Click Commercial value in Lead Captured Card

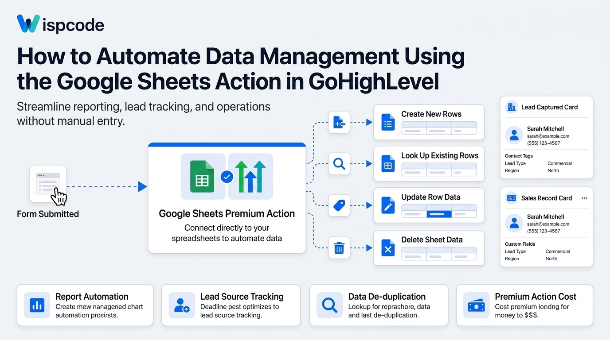(x=559, y=163)
